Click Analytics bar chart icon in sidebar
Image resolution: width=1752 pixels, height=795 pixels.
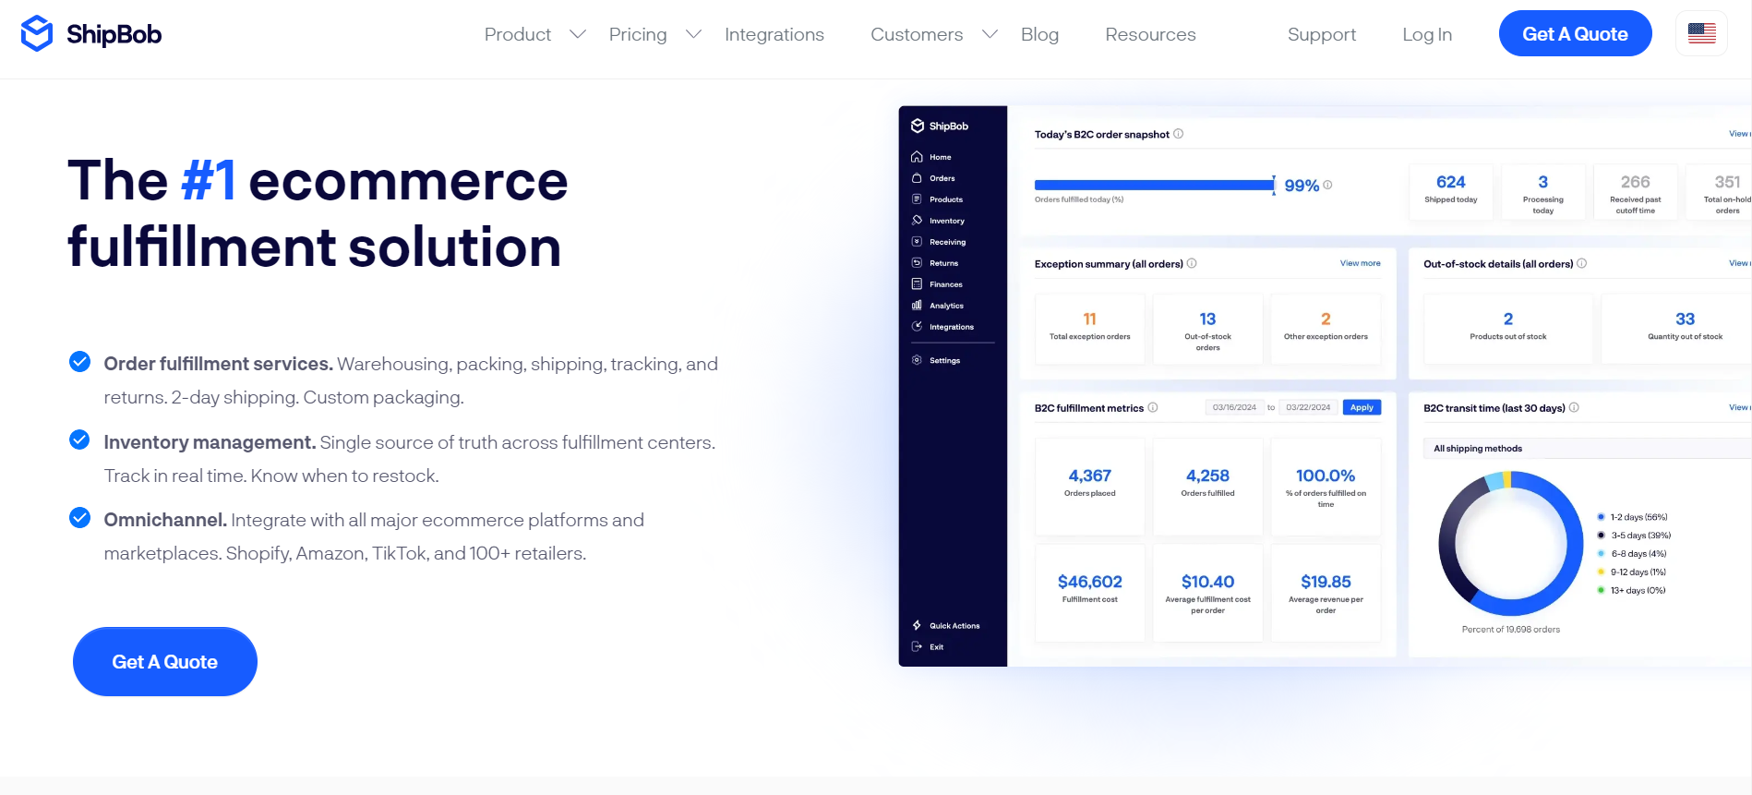[917, 306]
